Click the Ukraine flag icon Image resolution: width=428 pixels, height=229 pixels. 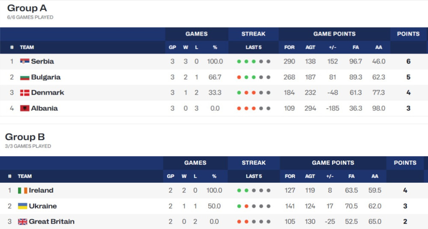pyautogui.click(x=22, y=206)
